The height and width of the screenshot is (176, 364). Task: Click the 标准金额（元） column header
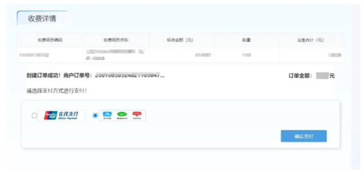180,40
